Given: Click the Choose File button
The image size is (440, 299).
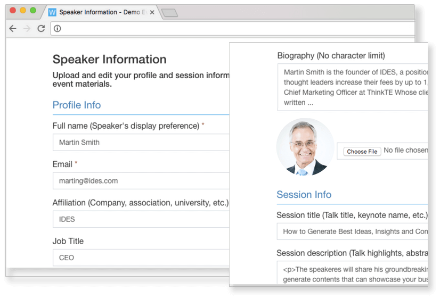Looking at the screenshot, I should [362, 152].
